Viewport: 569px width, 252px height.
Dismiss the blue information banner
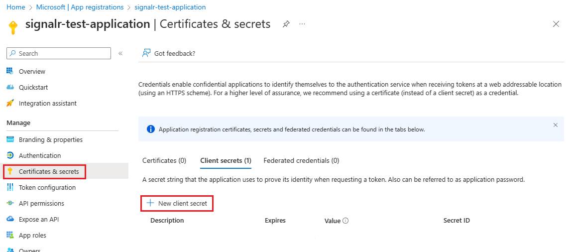tap(556, 125)
